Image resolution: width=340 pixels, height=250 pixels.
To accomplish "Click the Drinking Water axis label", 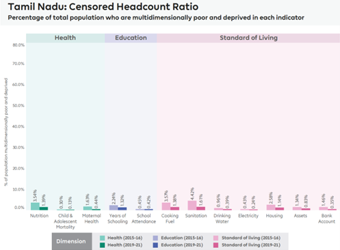I will click(222, 219).
